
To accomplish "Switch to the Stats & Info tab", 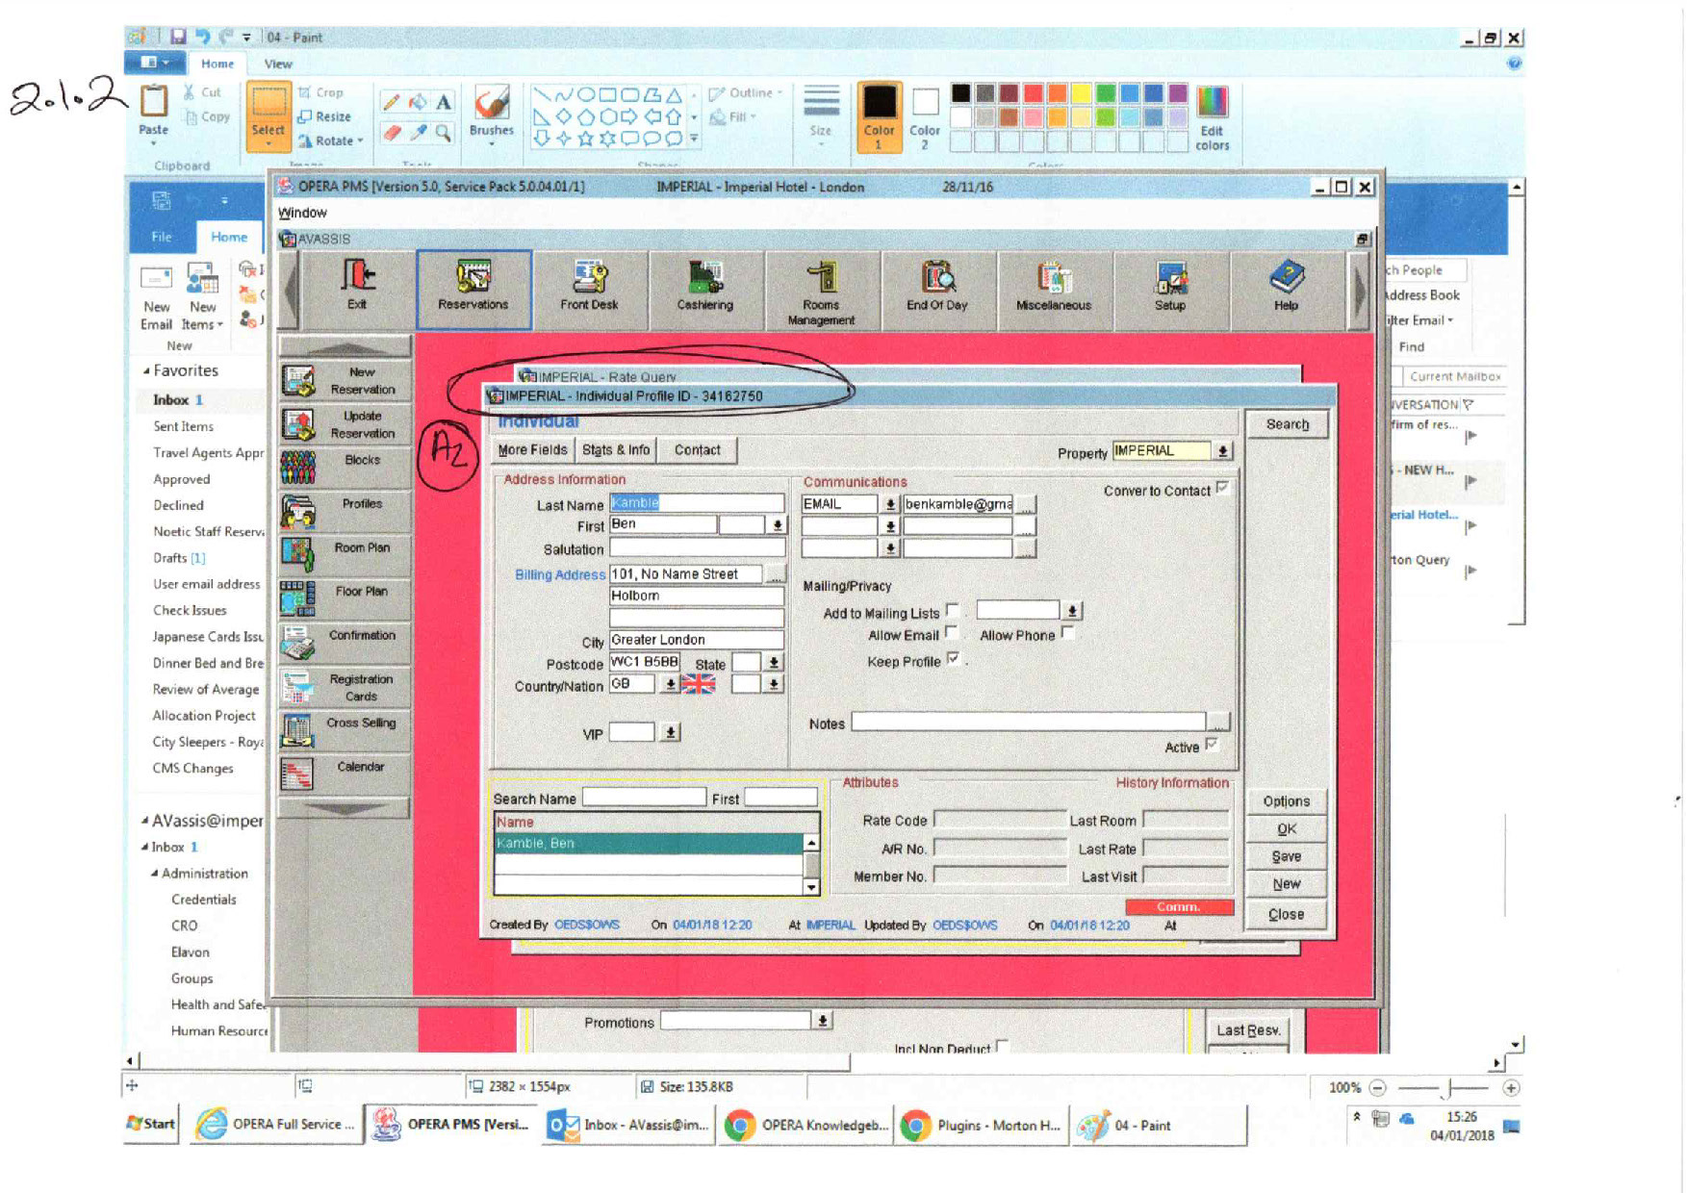I will click(616, 449).
